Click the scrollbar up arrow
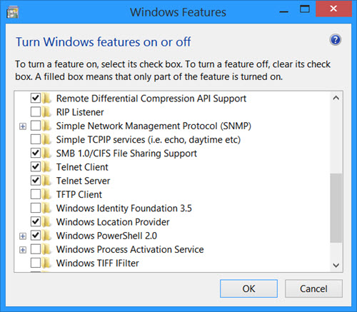Viewport: 357px width, 312px height. click(336, 98)
